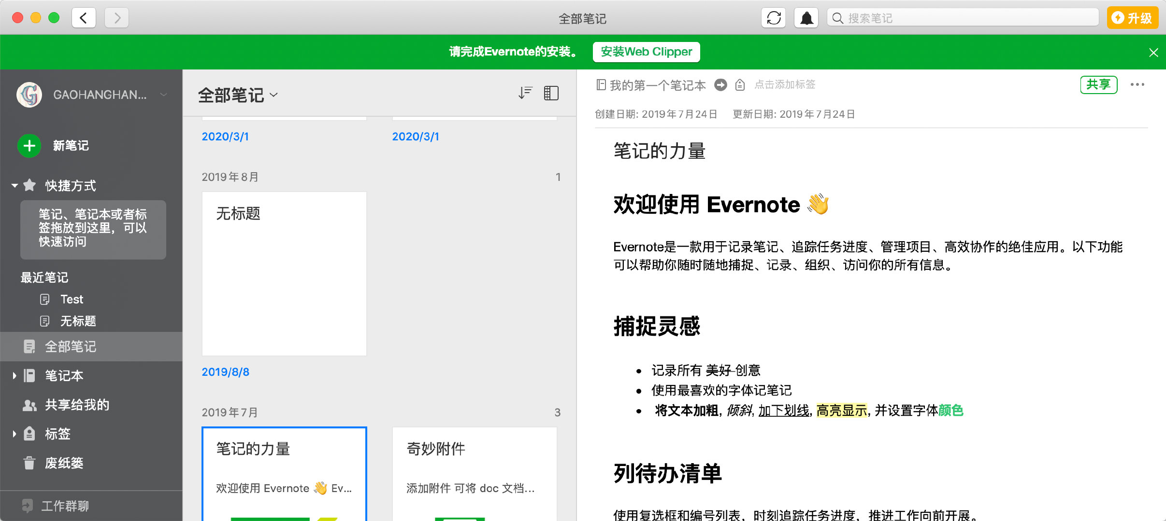Click the tag icon beside add-tag field

740,85
